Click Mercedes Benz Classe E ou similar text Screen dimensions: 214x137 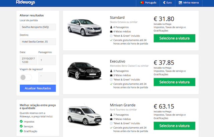129,66
